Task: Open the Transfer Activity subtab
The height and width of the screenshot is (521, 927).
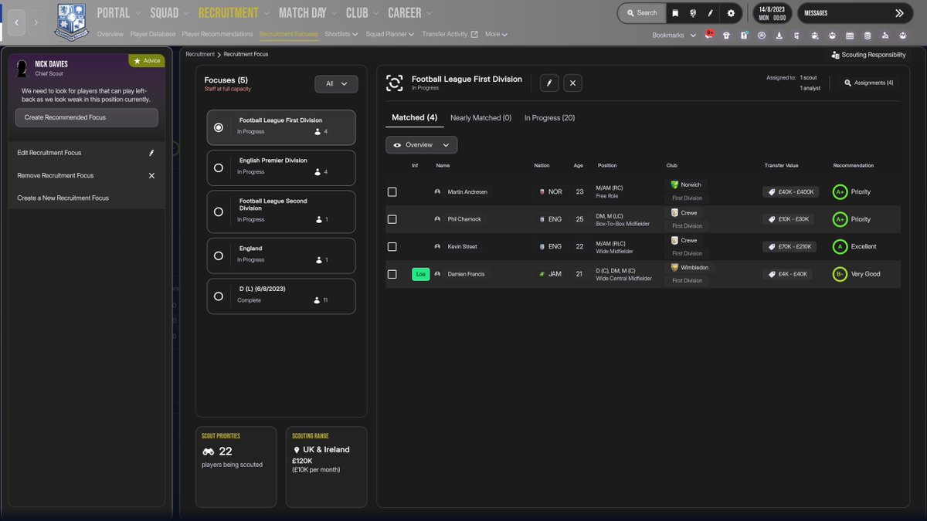Action: pos(450,34)
